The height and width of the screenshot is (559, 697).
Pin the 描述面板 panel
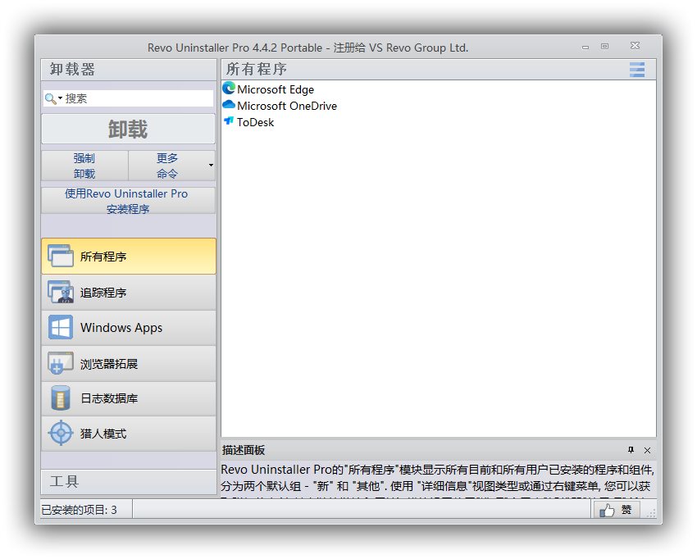631,450
